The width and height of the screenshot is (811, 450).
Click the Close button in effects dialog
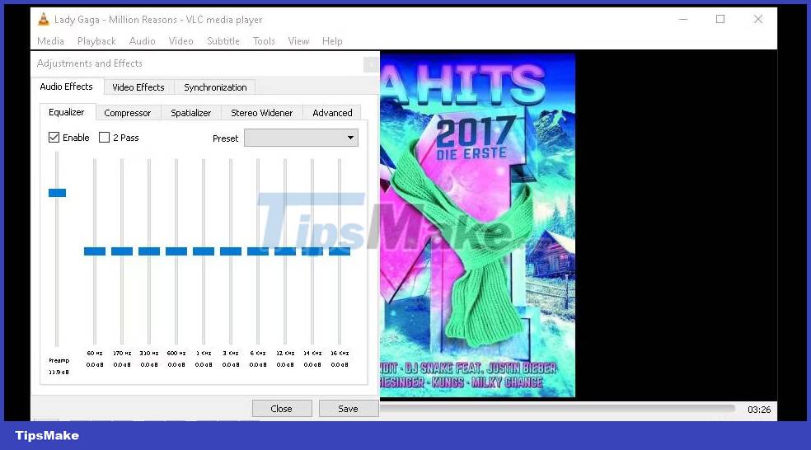pyautogui.click(x=282, y=409)
